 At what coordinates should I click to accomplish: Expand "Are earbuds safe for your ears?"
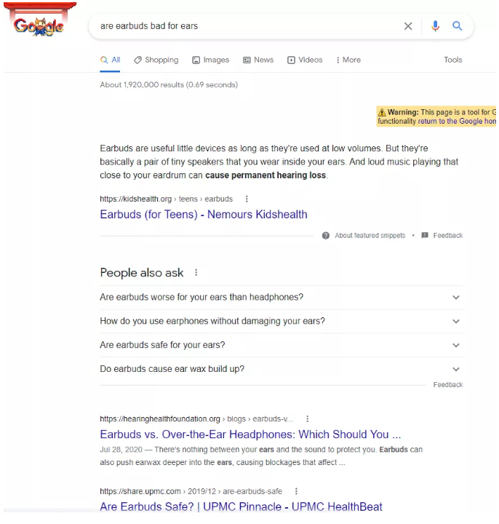(456, 345)
